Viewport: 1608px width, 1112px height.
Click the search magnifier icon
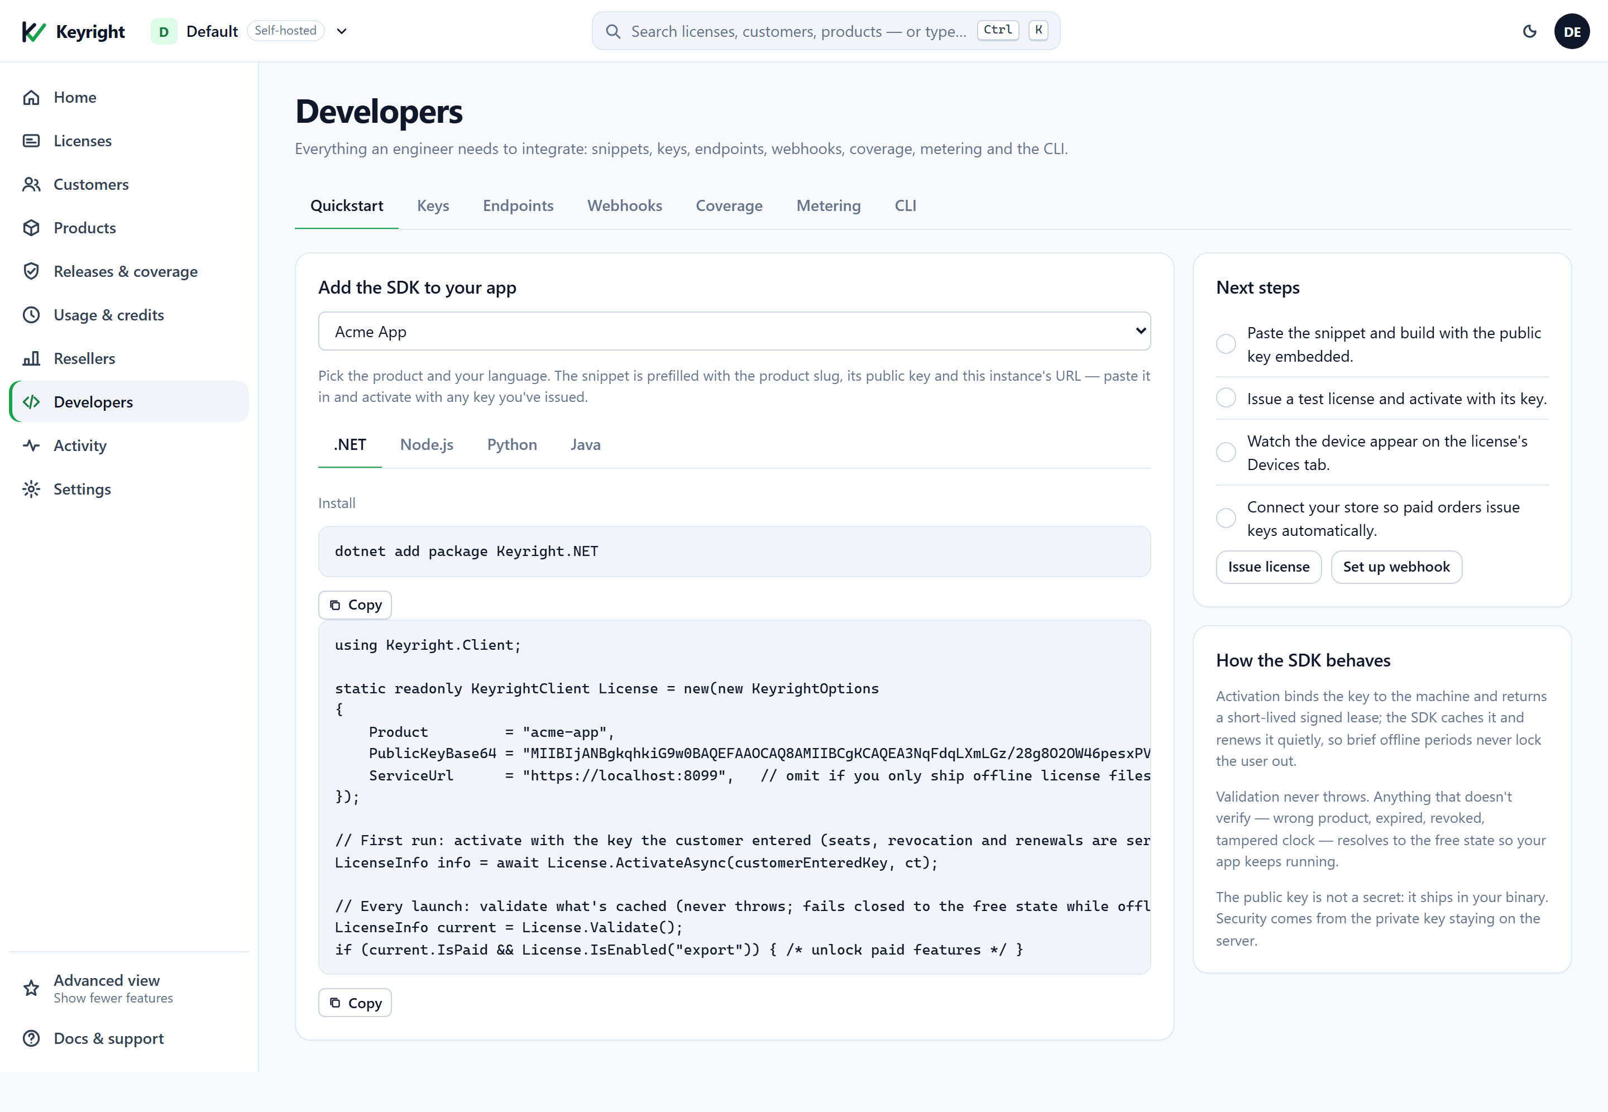click(x=612, y=31)
